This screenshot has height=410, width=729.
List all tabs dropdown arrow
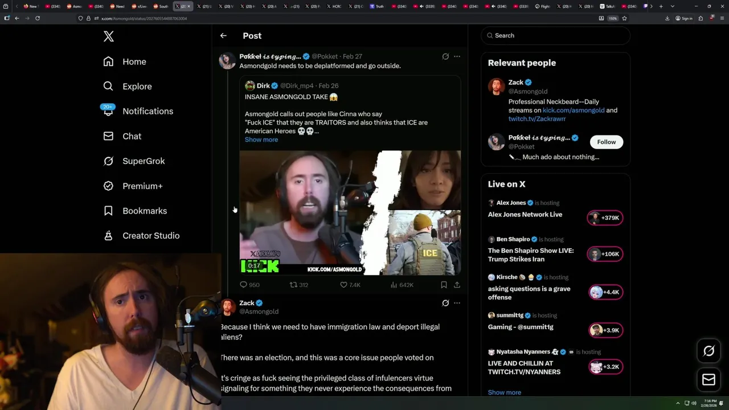[673, 6]
